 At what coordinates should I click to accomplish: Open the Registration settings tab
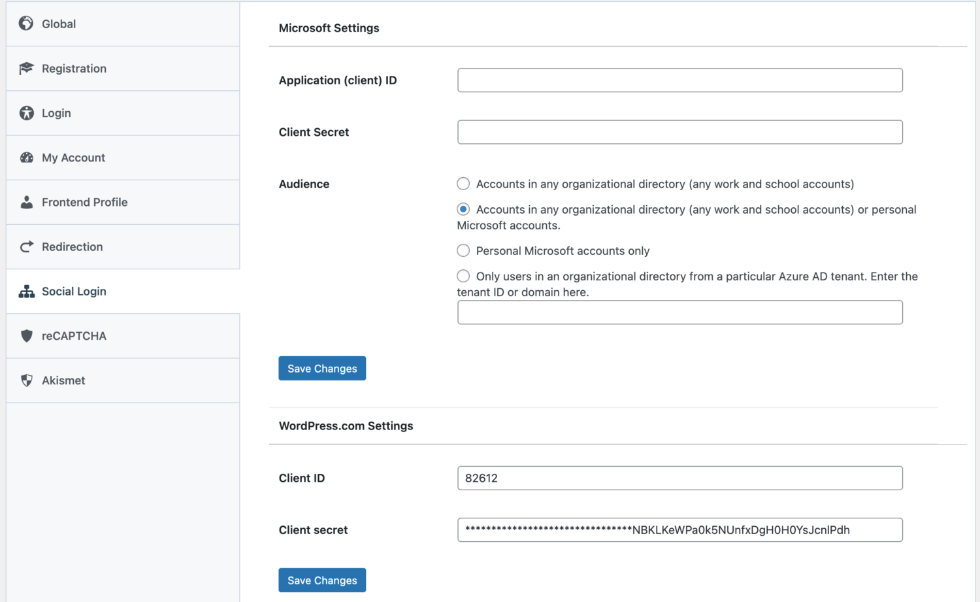[x=123, y=69]
